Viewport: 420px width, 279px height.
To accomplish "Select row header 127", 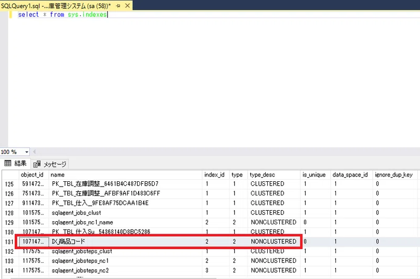I will click(x=9, y=203).
